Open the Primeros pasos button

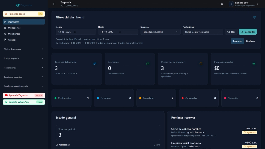pyautogui.click(x=24, y=14)
